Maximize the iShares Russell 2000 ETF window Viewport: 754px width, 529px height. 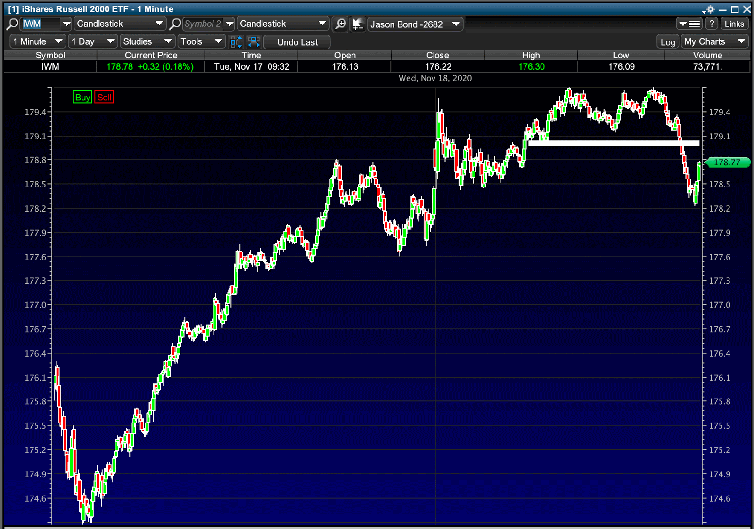pyautogui.click(x=735, y=9)
